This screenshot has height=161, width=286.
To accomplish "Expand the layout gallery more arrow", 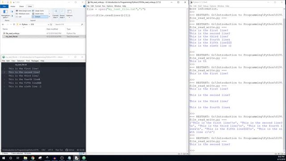I will tap(49, 17).
